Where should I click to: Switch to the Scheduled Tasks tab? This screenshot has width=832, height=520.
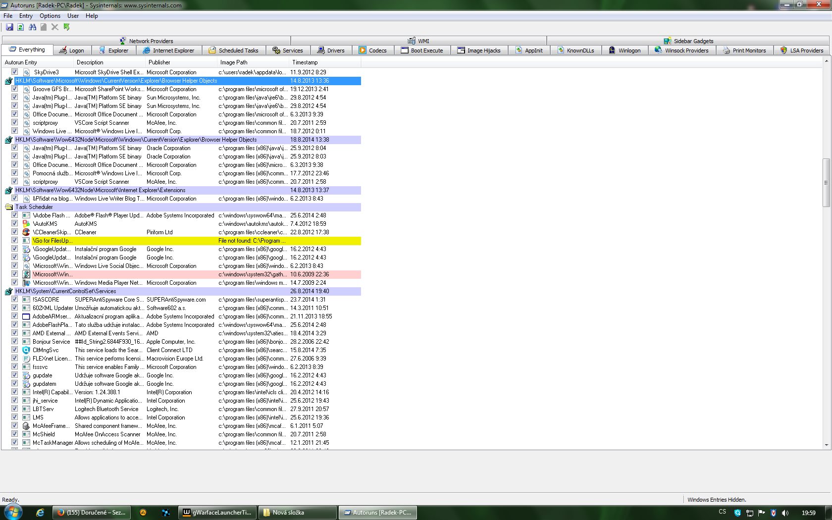pyautogui.click(x=233, y=51)
